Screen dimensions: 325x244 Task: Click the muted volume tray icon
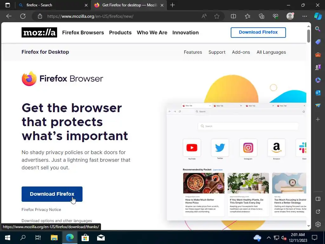tap(284, 238)
